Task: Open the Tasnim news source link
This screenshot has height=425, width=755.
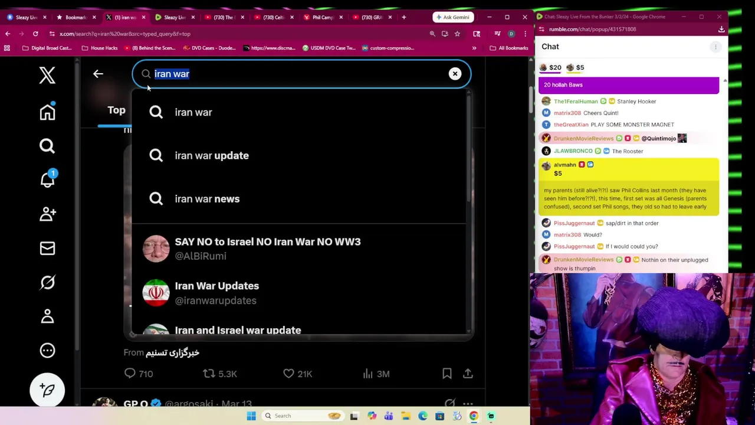Action: [172, 352]
